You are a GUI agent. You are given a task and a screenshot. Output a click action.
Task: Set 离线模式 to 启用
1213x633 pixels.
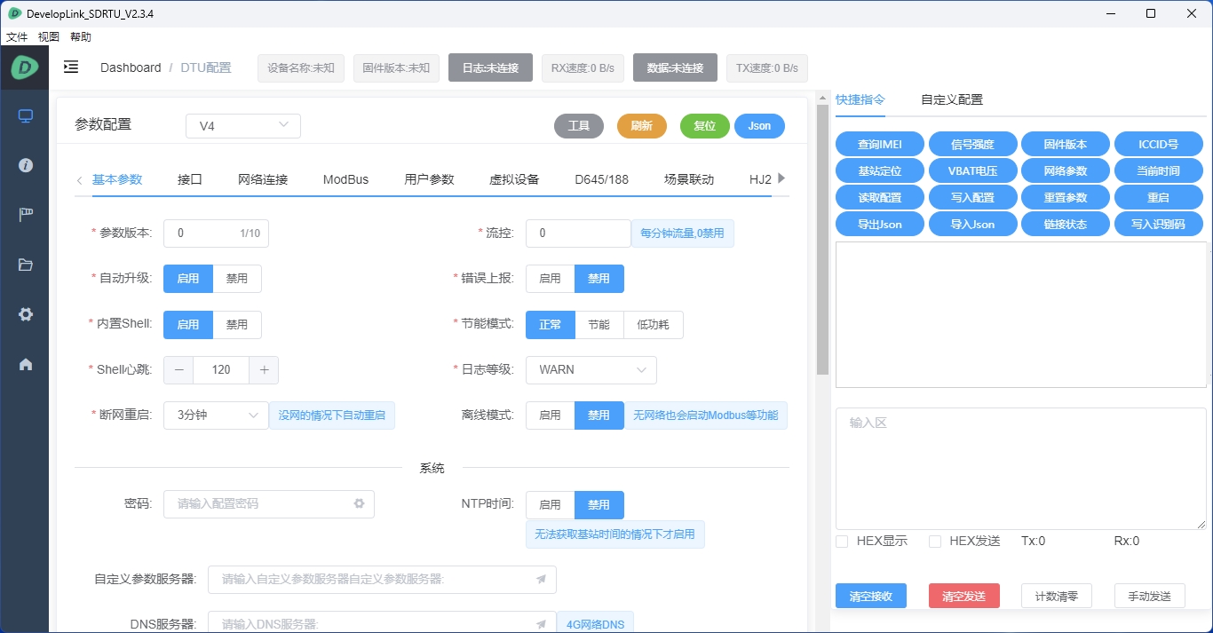point(551,415)
